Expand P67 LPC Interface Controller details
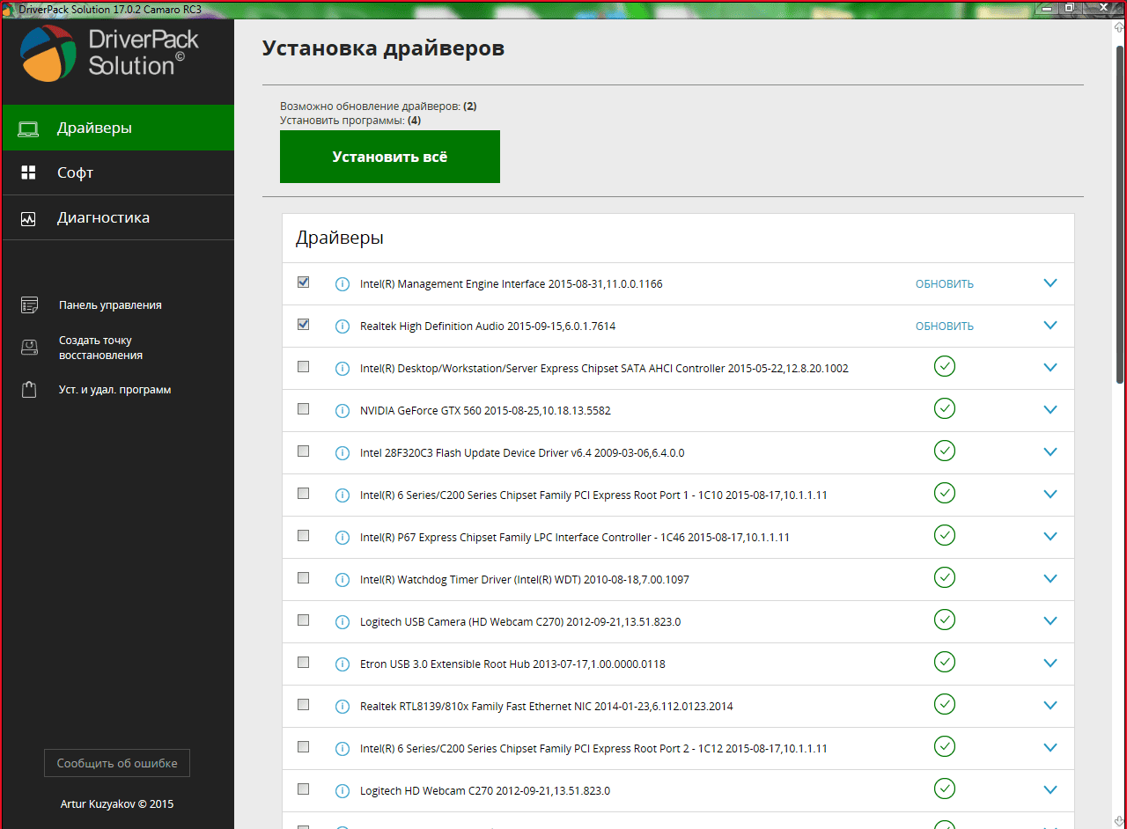The image size is (1127, 829). pos(1050,537)
